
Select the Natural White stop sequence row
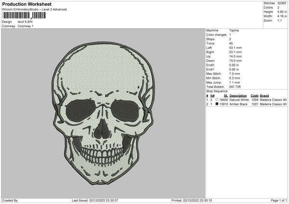point(246,100)
